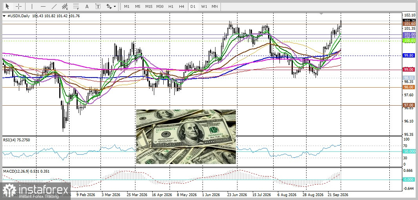Click the 96.10 price scale value

click(x=409, y=121)
